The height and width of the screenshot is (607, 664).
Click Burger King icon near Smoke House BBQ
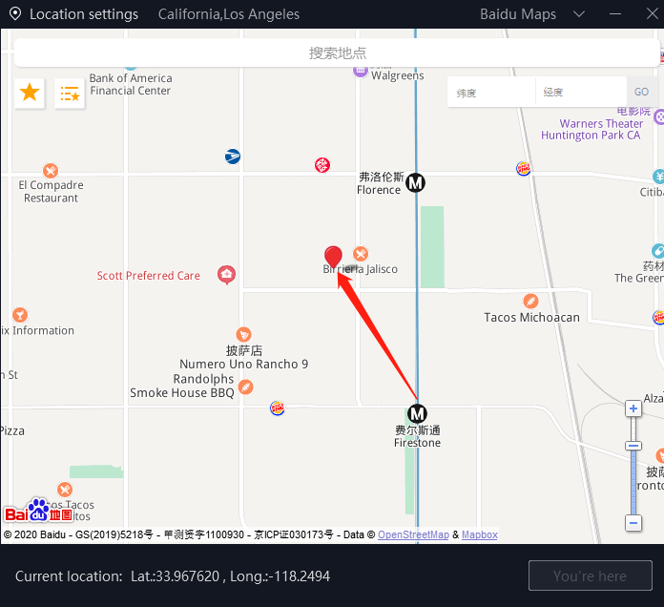pyautogui.click(x=278, y=408)
